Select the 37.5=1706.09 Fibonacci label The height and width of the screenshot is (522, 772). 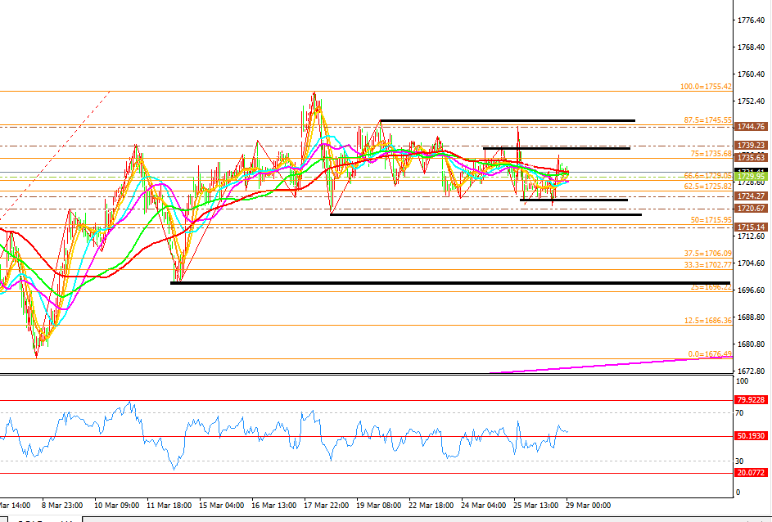[707, 254]
